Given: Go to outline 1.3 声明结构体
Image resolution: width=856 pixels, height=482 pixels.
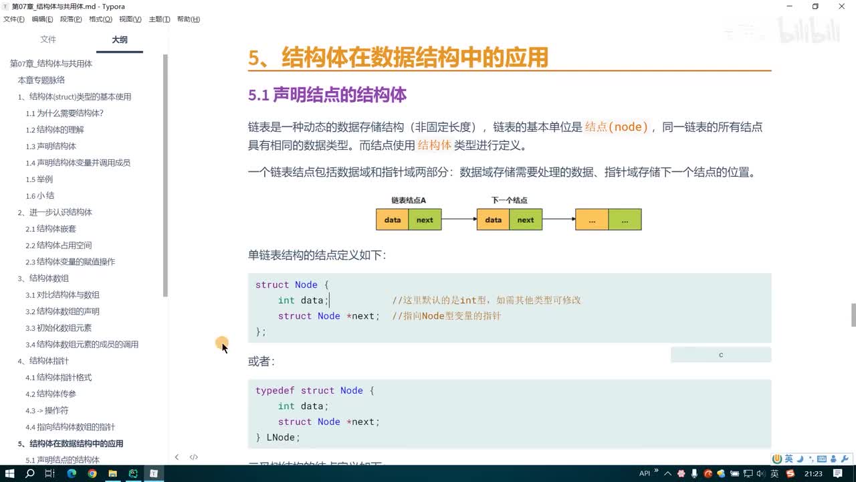Looking at the screenshot, I should pyautogui.click(x=51, y=146).
